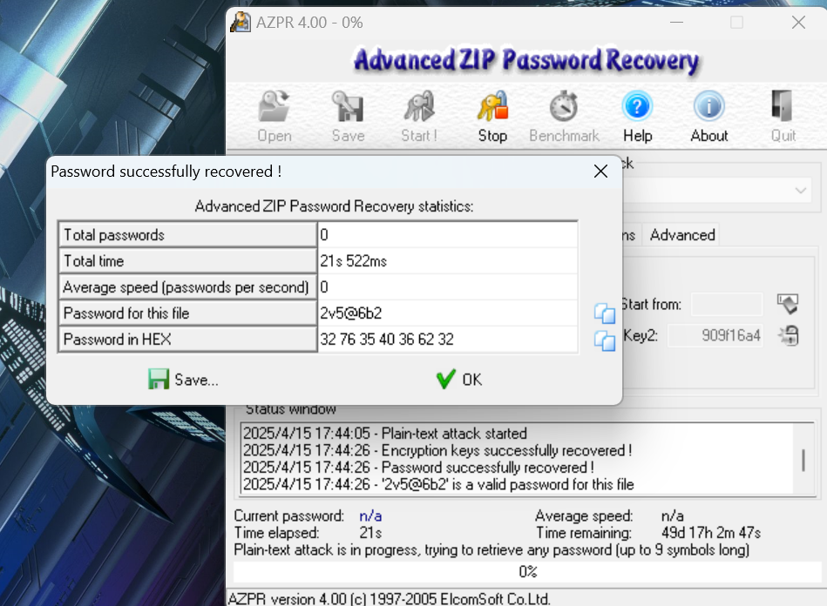Close the AZPR main window

(x=798, y=22)
